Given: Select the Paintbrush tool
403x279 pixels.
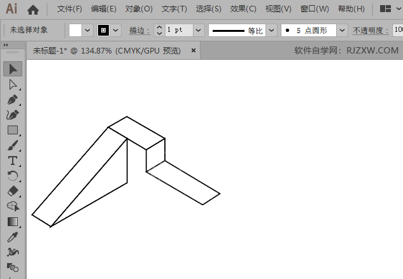Looking at the screenshot, I should [13, 145].
